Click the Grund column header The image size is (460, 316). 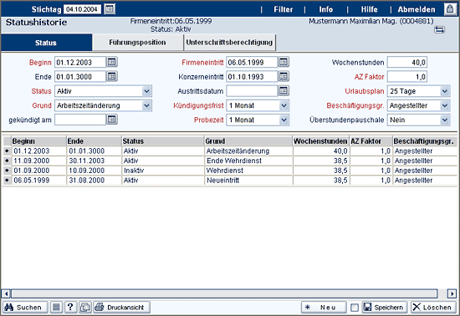pyautogui.click(x=248, y=141)
